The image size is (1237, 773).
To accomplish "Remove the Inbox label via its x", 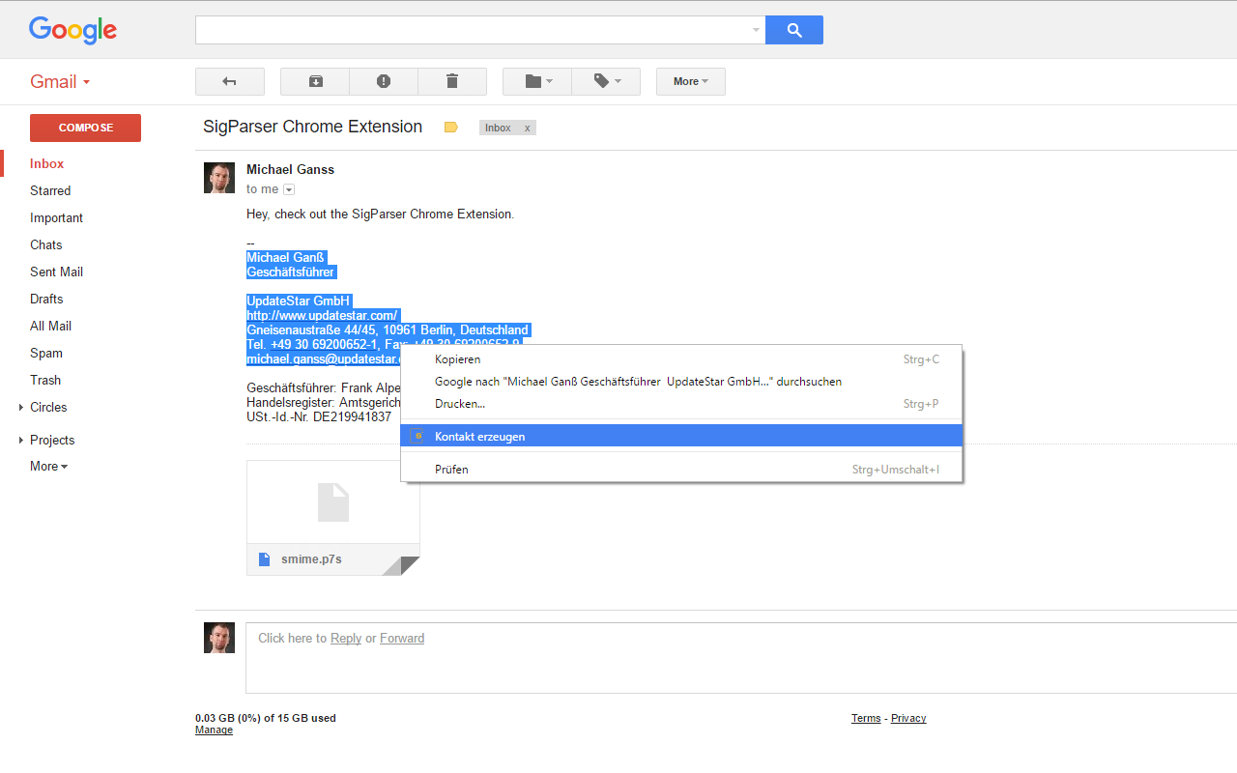I will (525, 127).
